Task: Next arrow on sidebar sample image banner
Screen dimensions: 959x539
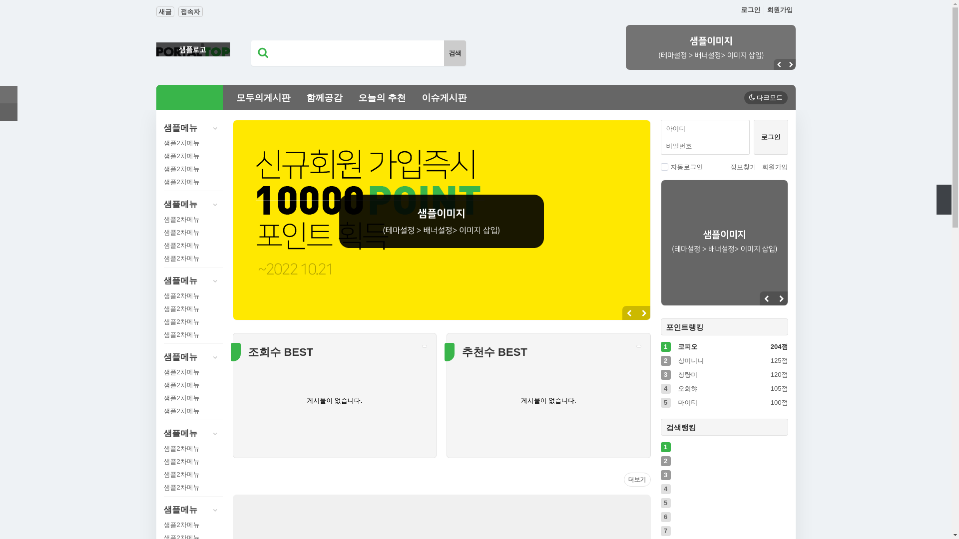Action: point(781,298)
